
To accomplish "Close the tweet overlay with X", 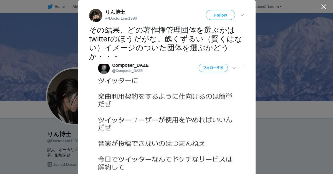I will (324, 7).
